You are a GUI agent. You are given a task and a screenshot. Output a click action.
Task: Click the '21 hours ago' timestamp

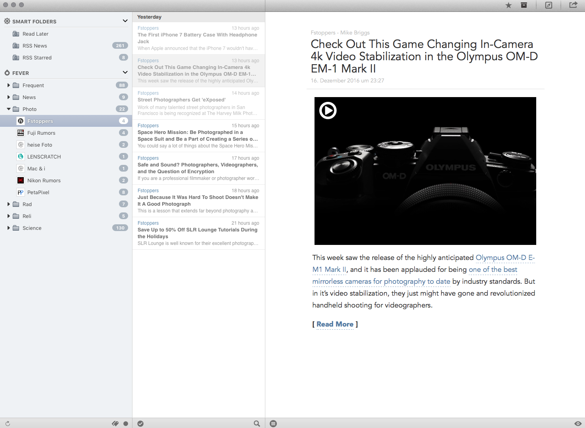[245, 223]
